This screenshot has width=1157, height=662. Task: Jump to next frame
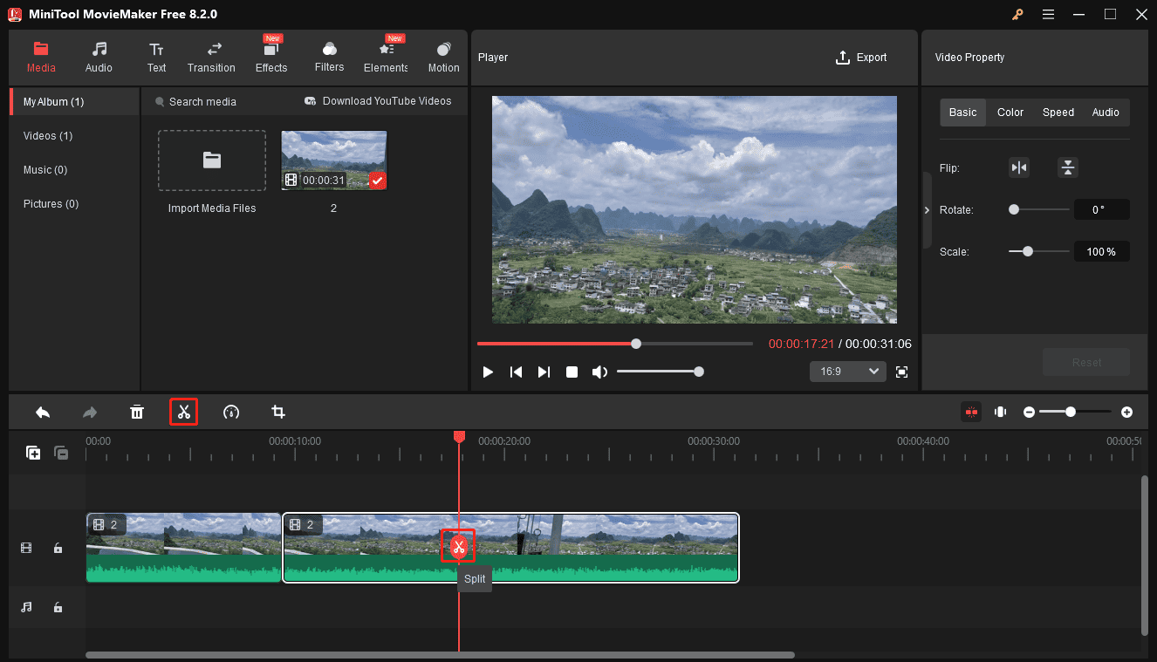pyautogui.click(x=544, y=372)
